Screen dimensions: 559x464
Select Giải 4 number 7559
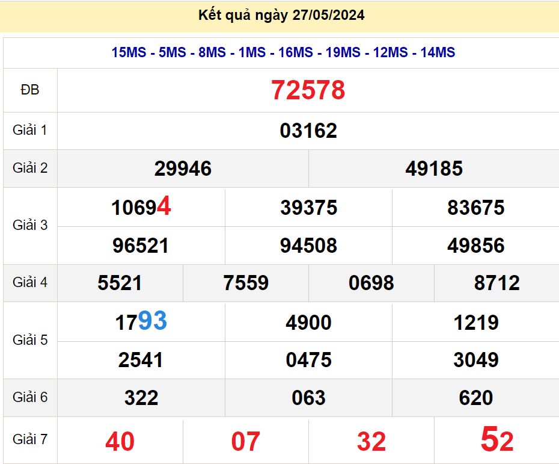pyautogui.click(x=245, y=283)
